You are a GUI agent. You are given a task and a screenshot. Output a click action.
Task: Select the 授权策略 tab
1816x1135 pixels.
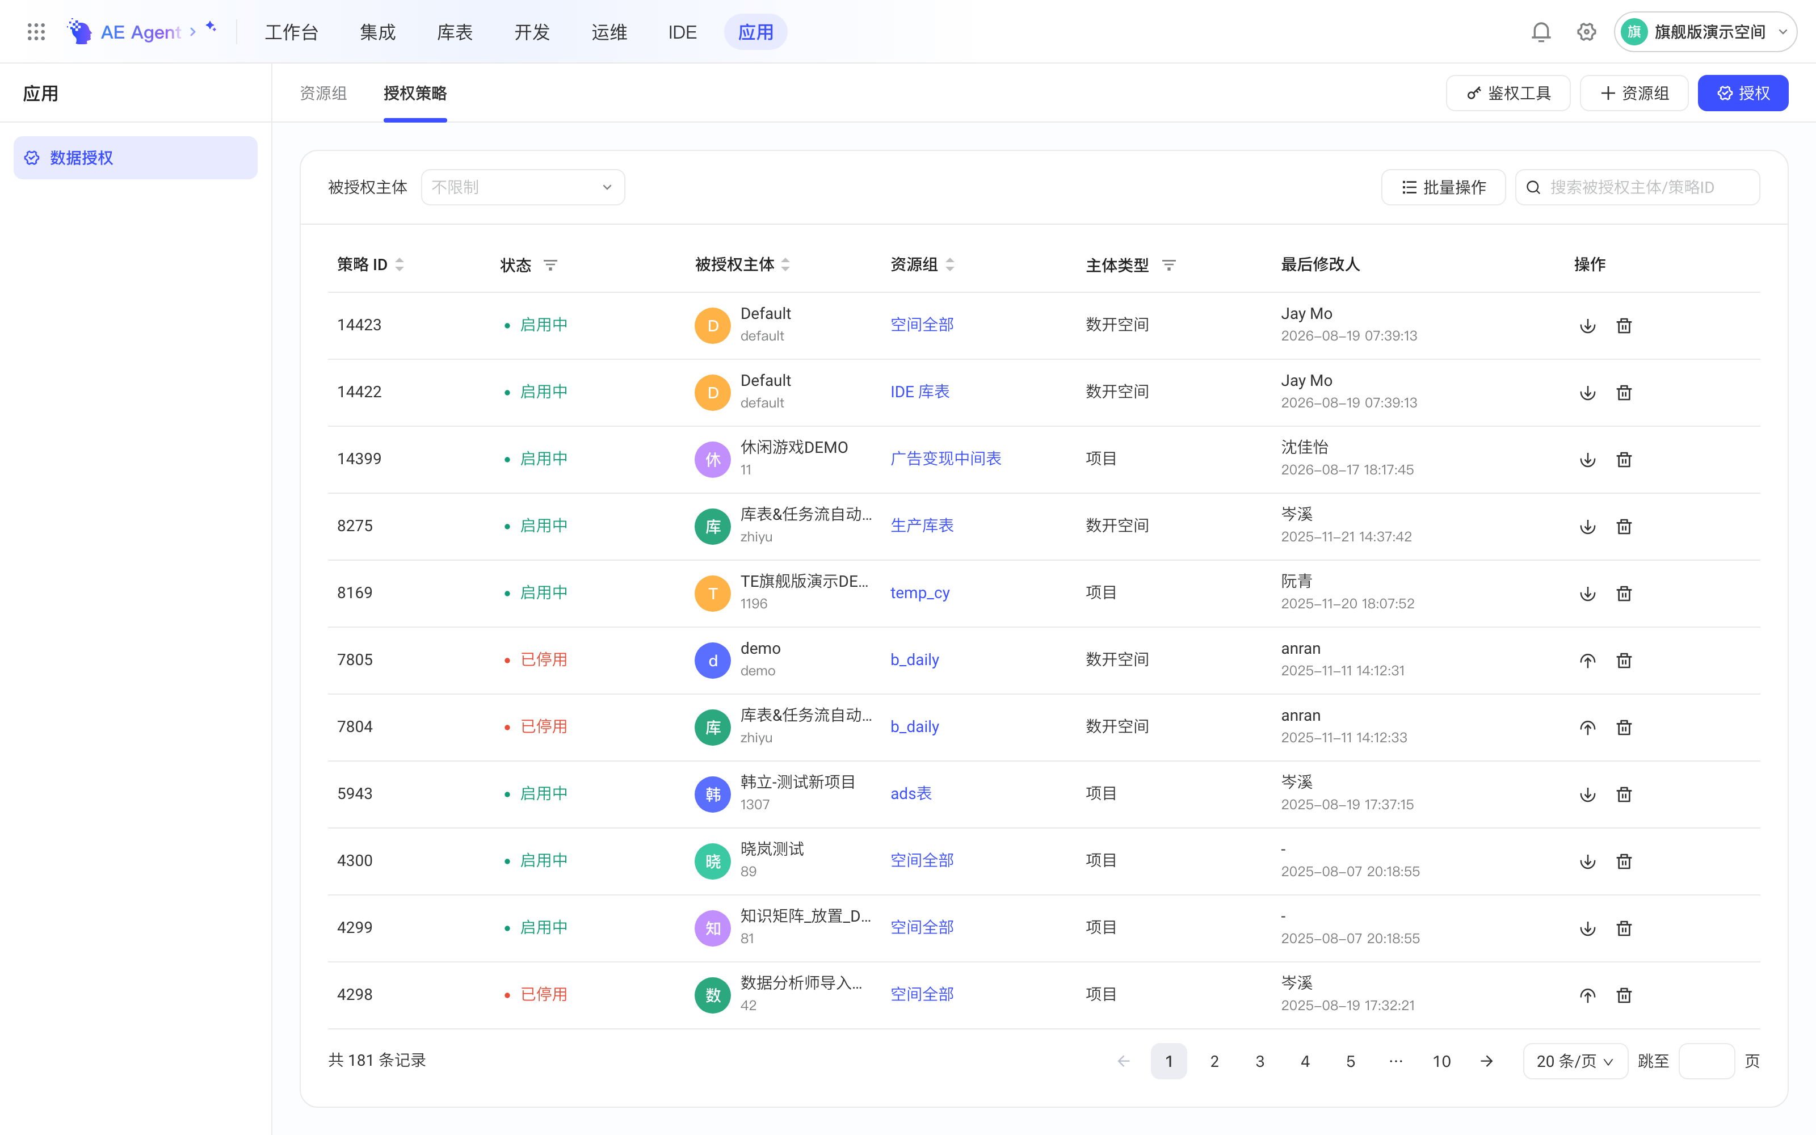(415, 93)
